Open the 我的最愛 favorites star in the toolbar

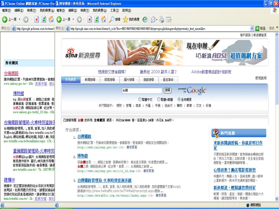[131, 19]
